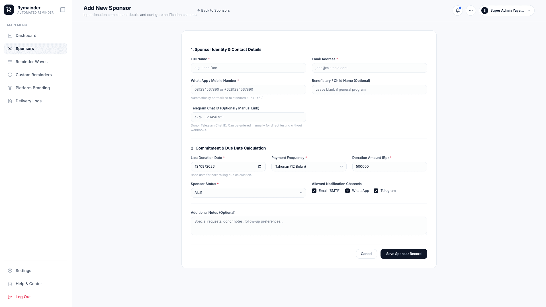Expand the Super Admin account menu chevron
This screenshot has height=307, width=546.
click(x=529, y=11)
